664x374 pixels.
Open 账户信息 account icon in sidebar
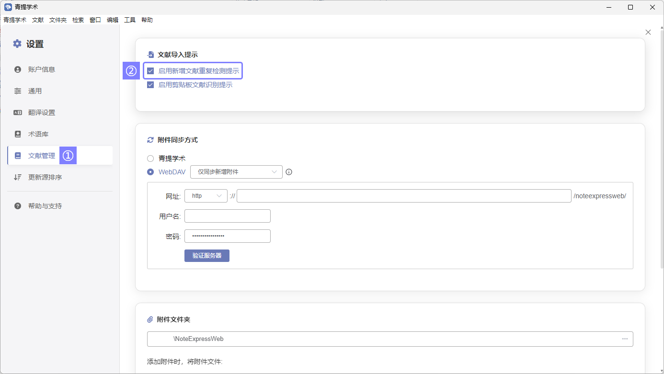(x=18, y=69)
